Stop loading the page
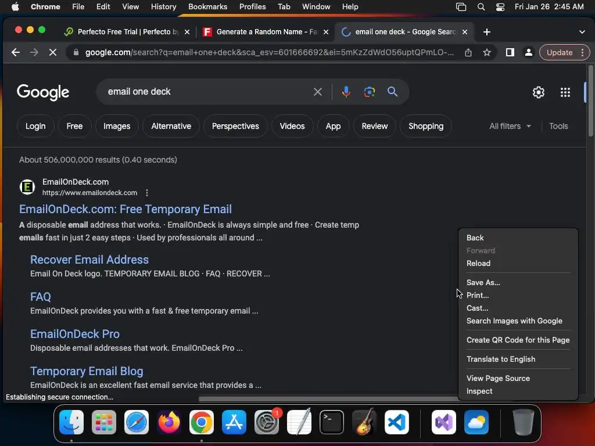 (x=53, y=52)
